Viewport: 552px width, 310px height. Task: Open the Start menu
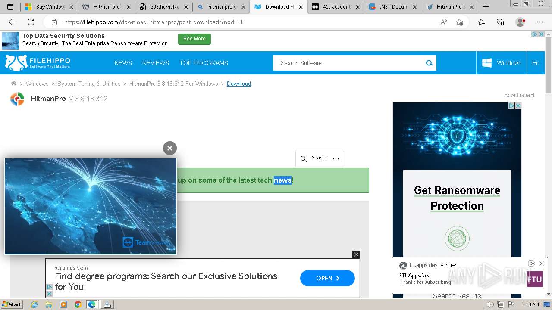(12, 304)
